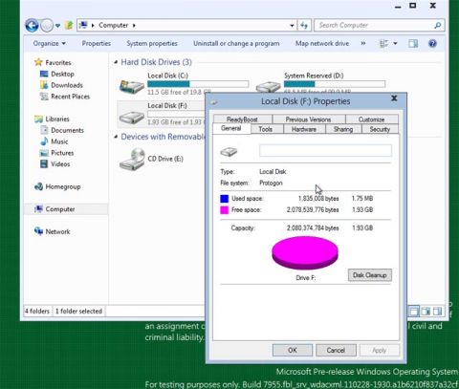Click the Back navigation arrow in Explorer

click(x=32, y=25)
